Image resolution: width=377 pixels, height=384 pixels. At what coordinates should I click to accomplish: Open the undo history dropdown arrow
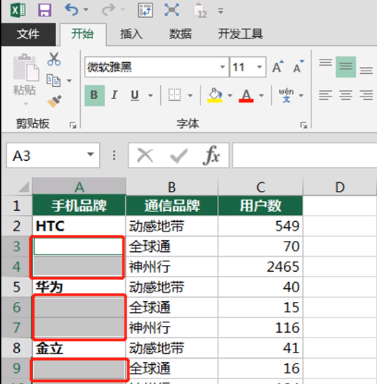(x=86, y=10)
